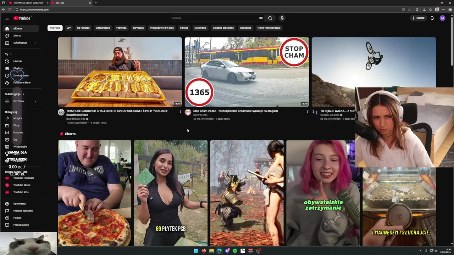Open File Explorer from the taskbar
Screen dimensions: 454x255
coord(211,251)
